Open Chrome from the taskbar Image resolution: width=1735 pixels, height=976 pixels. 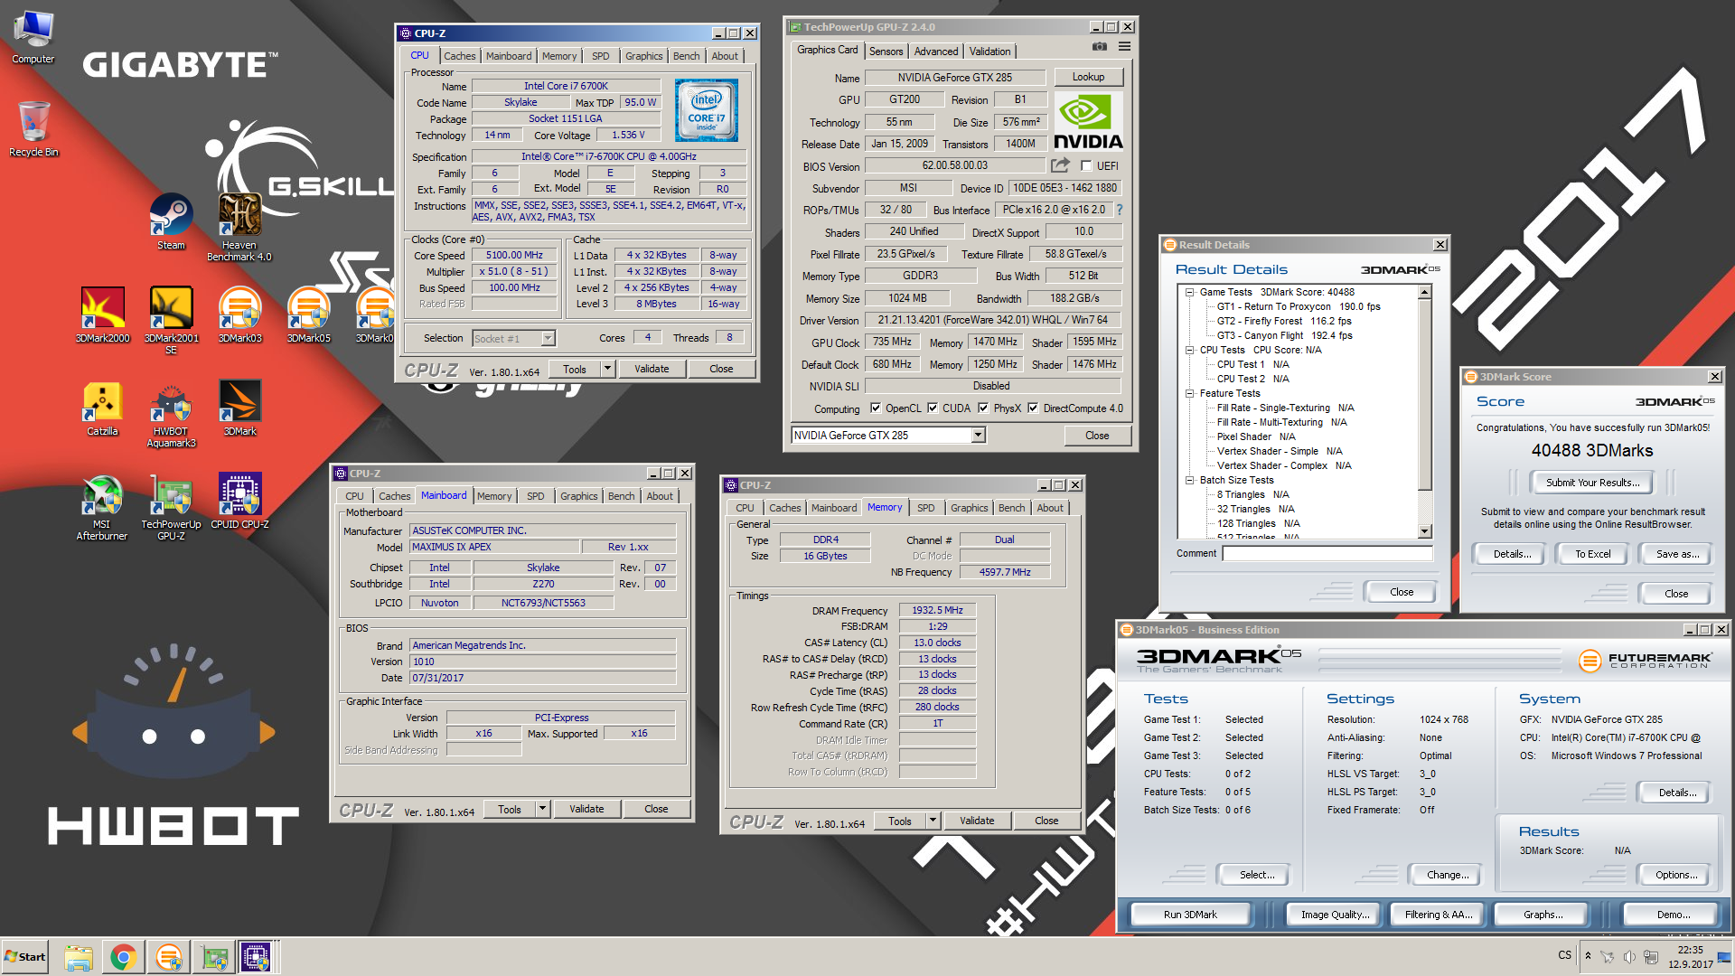coord(123,957)
